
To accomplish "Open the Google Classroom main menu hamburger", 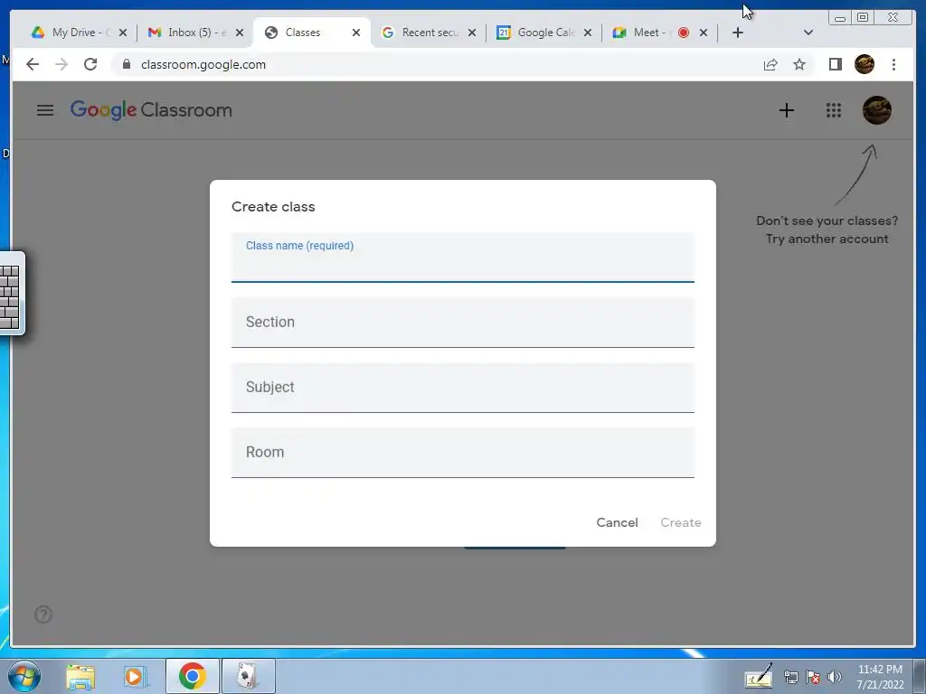I will pyautogui.click(x=45, y=110).
